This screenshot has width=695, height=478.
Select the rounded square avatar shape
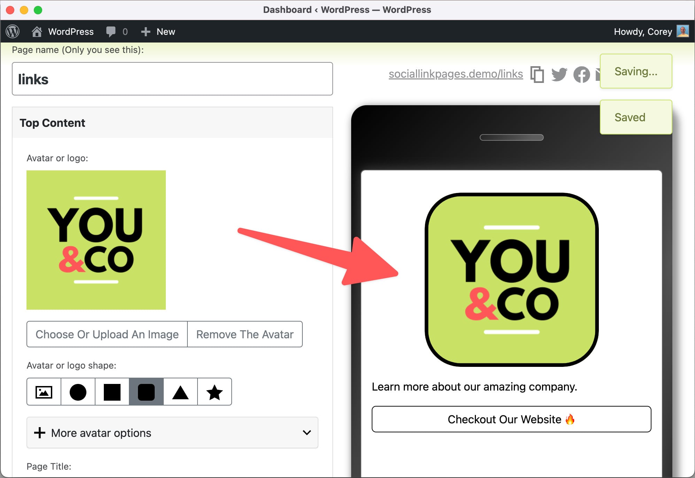click(x=146, y=392)
